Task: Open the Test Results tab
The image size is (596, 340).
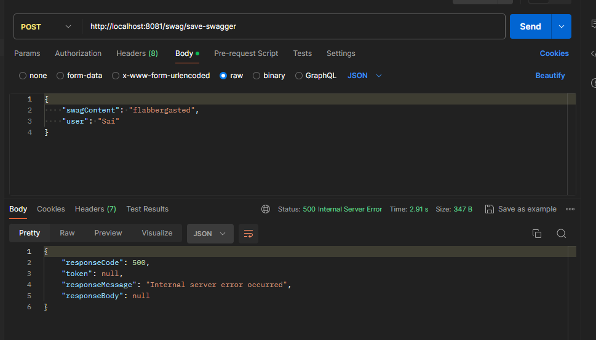Action: [x=148, y=209]
